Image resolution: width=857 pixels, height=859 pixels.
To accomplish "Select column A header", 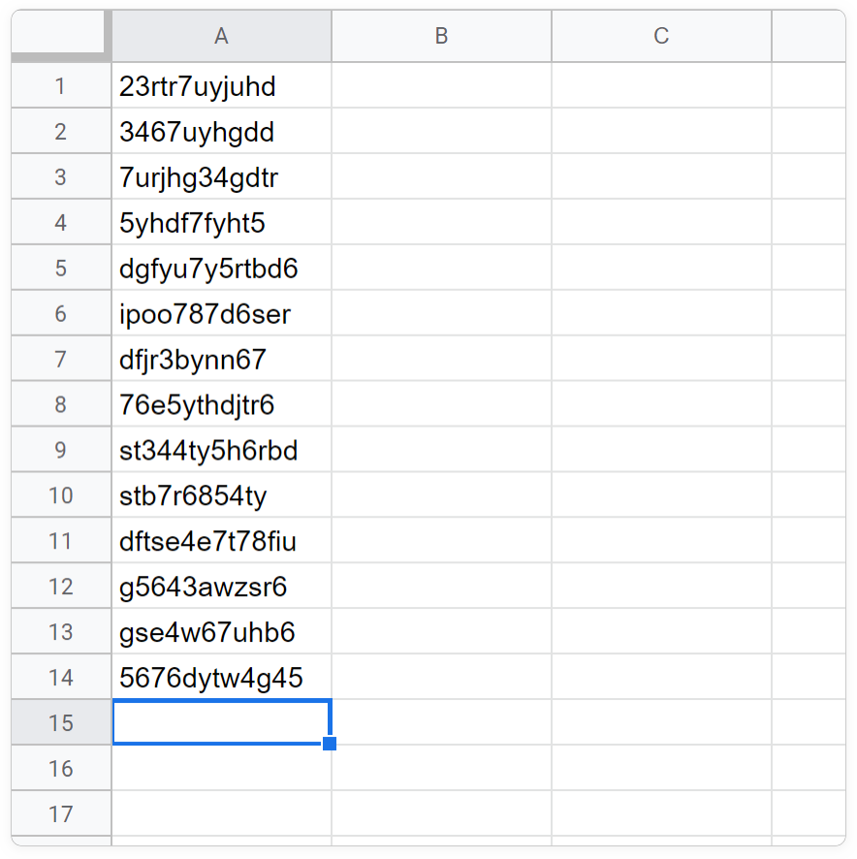I will click(x=221, y=36).
